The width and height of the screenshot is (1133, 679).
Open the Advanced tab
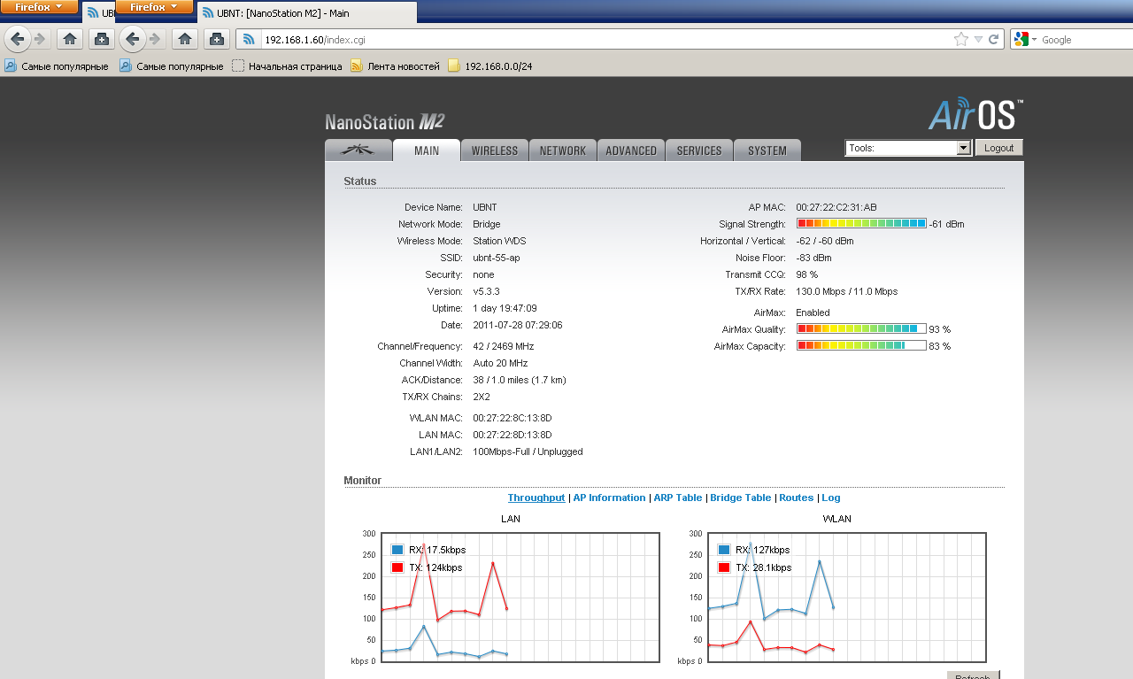coord(630,150)
